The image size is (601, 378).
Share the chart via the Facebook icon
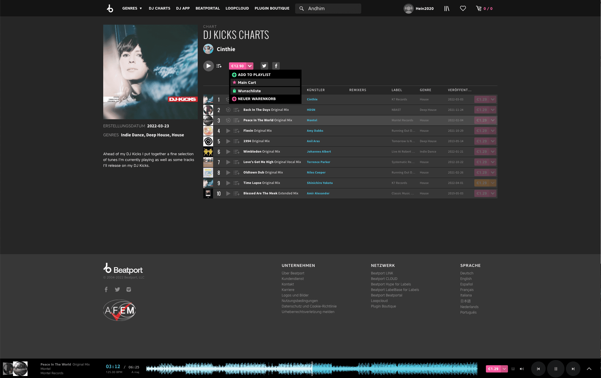pos(276,66)
